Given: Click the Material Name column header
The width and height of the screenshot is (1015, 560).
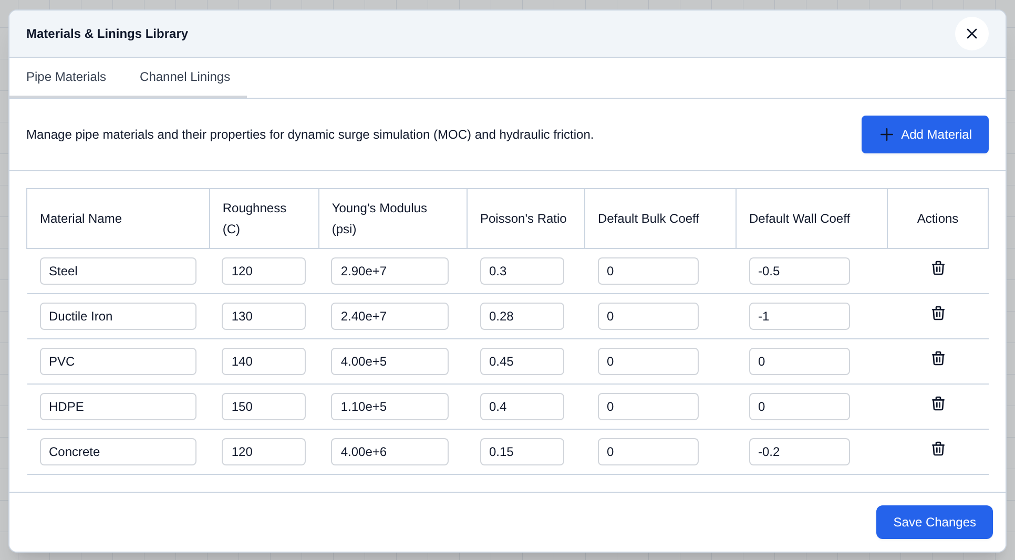Looking at the screenshot, I should 118,219.
